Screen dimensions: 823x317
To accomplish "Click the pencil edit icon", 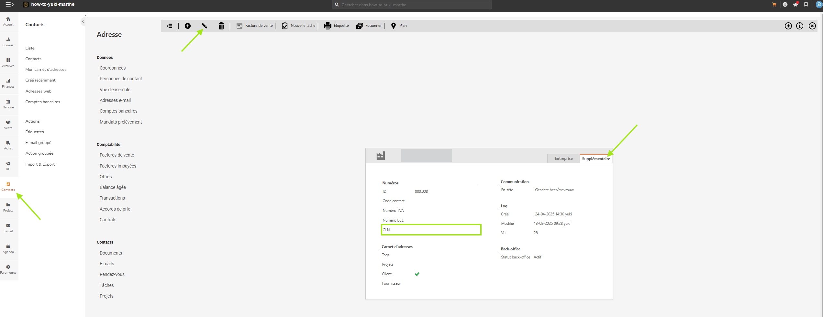I will (x=205, y=26).
